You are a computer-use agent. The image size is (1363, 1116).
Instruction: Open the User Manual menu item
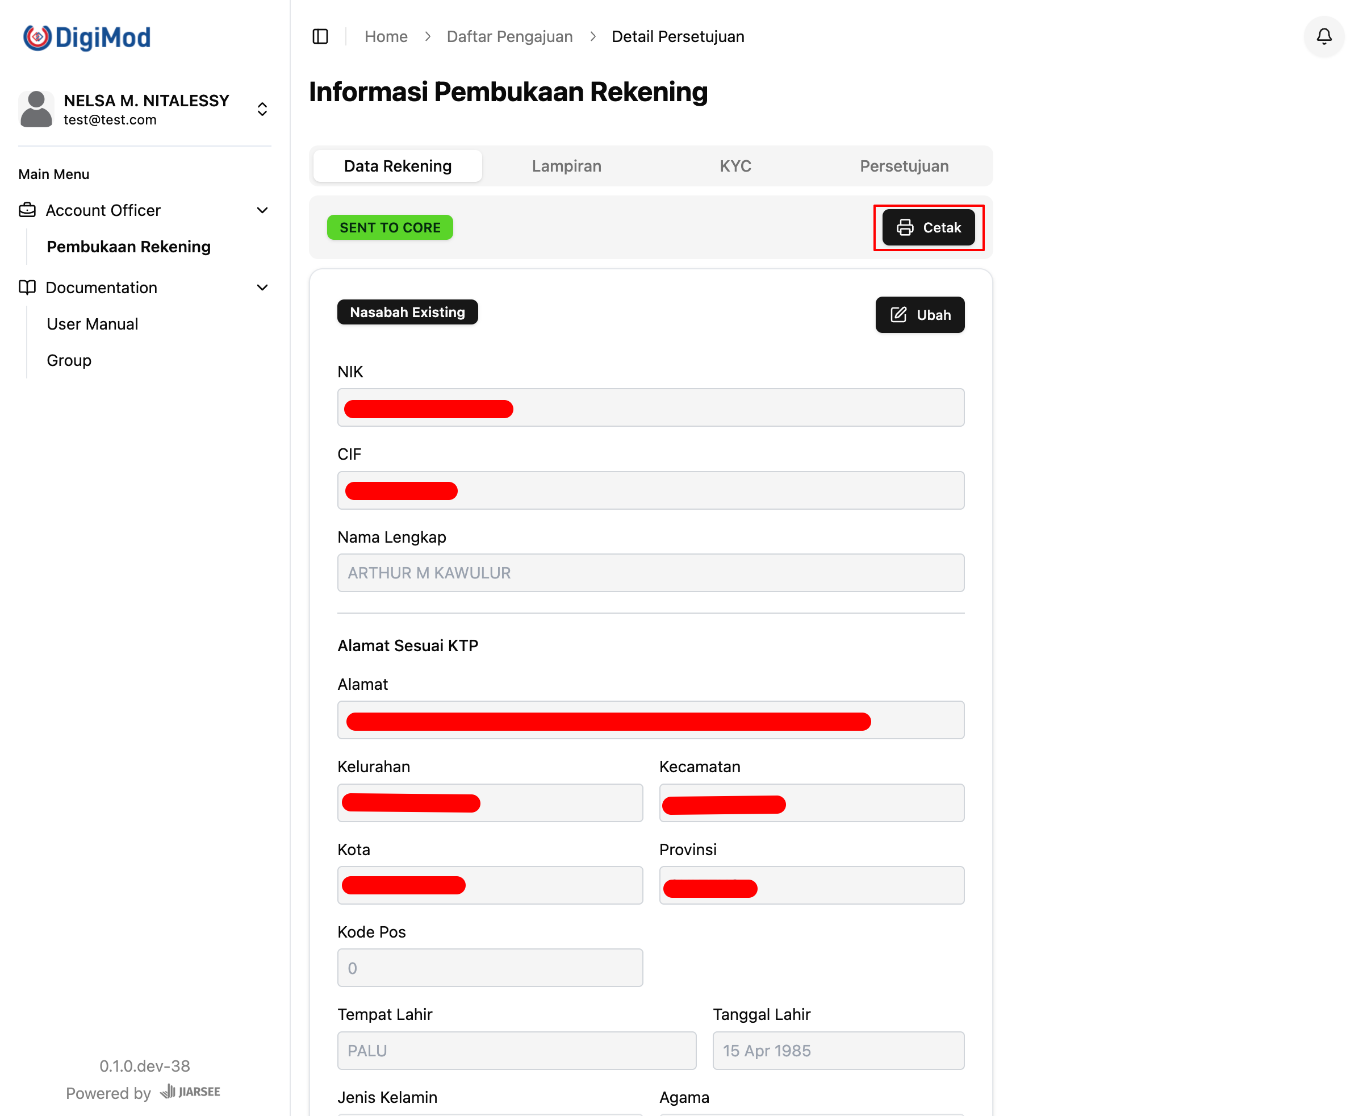93,324
